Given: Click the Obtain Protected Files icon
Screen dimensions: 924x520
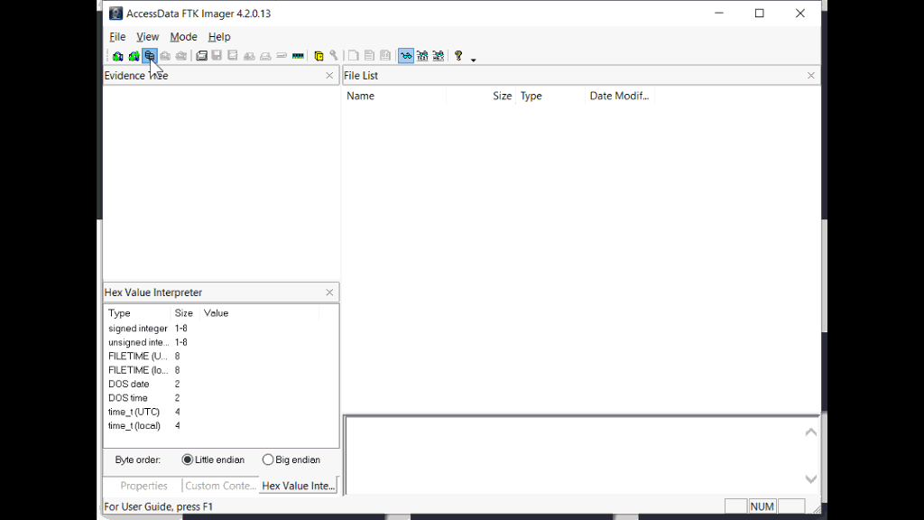Looking at the screenshot, I should [x=319, y=56].
